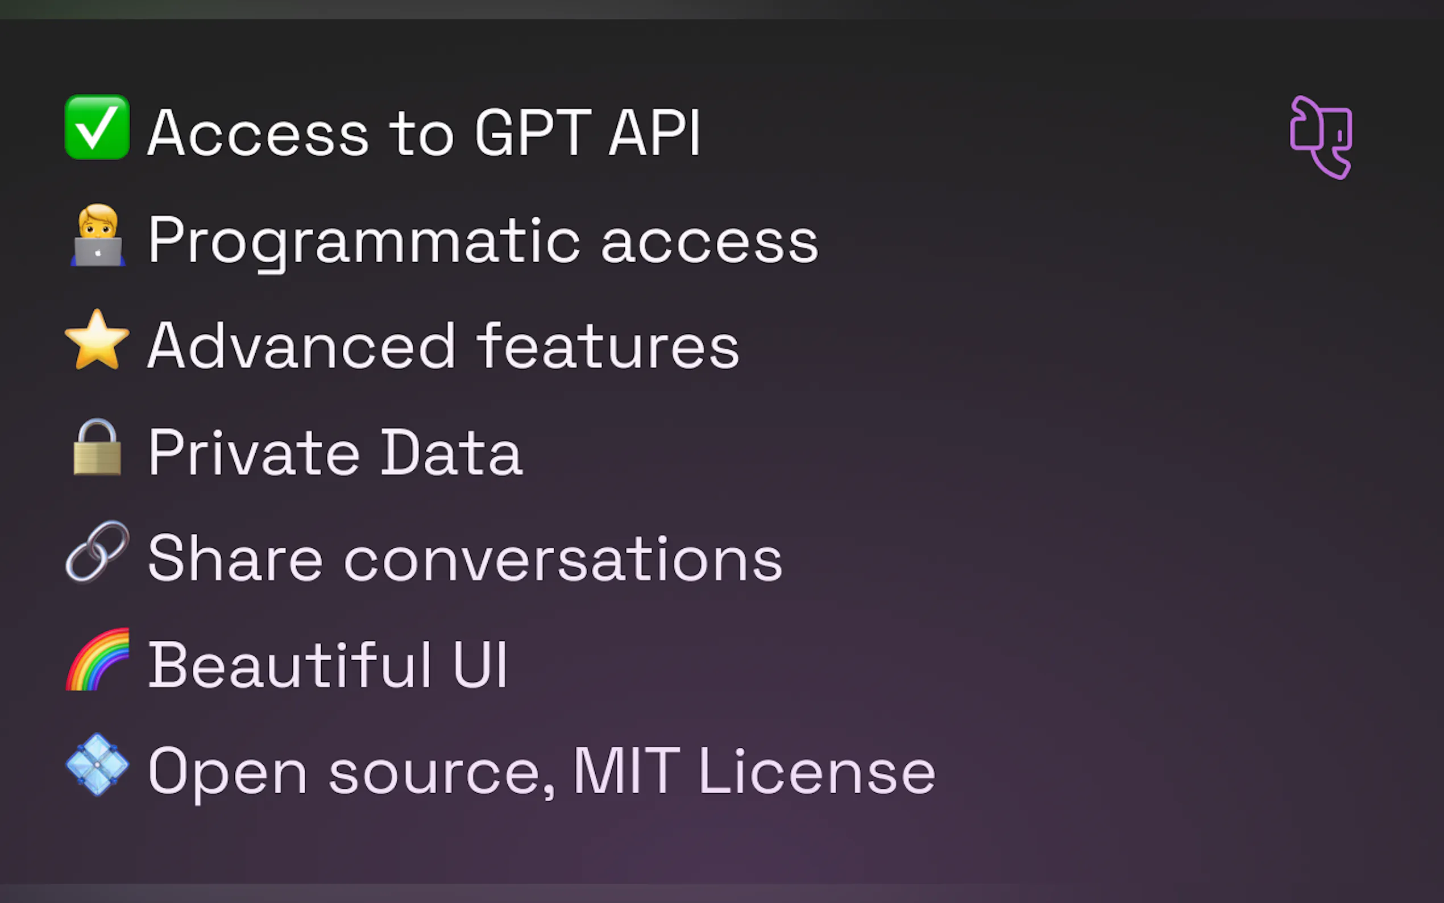Select the word "Access" in first line

(x=258, y=133)
